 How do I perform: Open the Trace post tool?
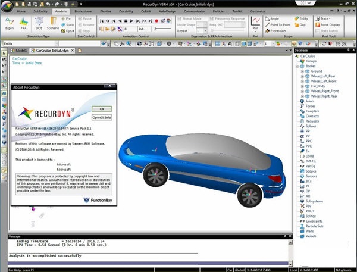pyautogui.click(x=323, y=18)
